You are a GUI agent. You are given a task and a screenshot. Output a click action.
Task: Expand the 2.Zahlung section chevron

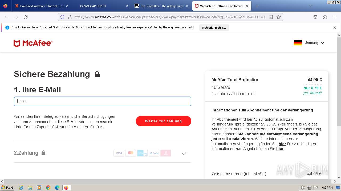tap(184, 154)
